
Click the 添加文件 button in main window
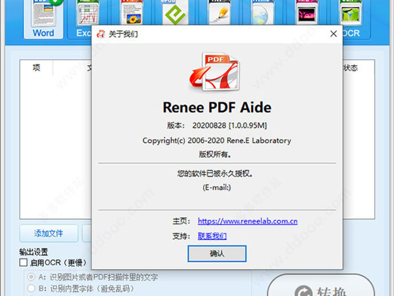[x=49, y=233]
